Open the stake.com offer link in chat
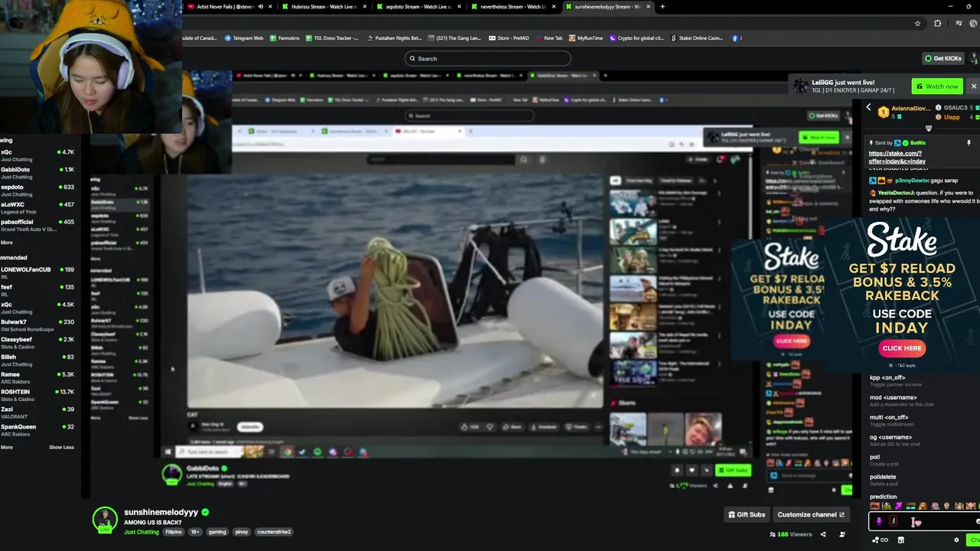 tap(897, 158)
